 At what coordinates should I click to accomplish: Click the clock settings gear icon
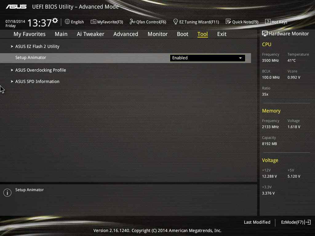pos(55,21)
